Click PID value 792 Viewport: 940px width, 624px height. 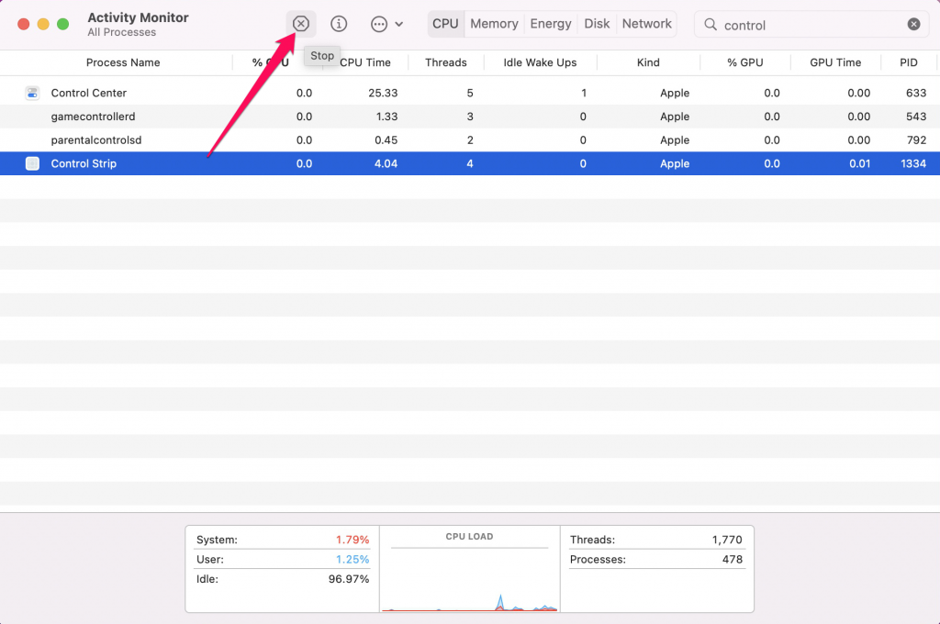pyautogui.click(x=916, y=139)
